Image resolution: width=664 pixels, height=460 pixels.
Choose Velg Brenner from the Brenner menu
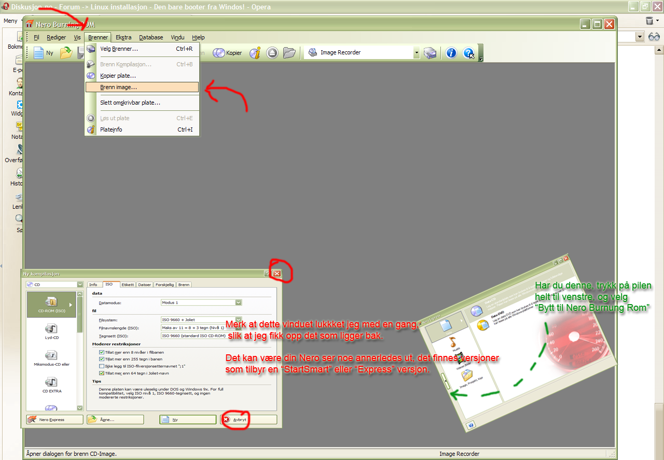tap(142, 49)
